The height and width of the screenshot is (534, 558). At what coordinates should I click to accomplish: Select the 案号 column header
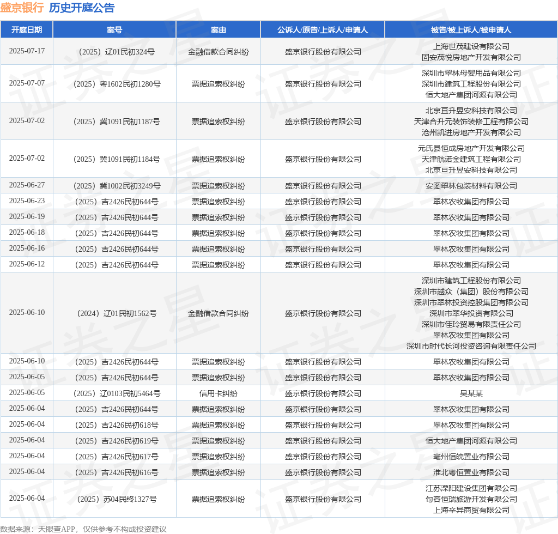tap(114, 30)
